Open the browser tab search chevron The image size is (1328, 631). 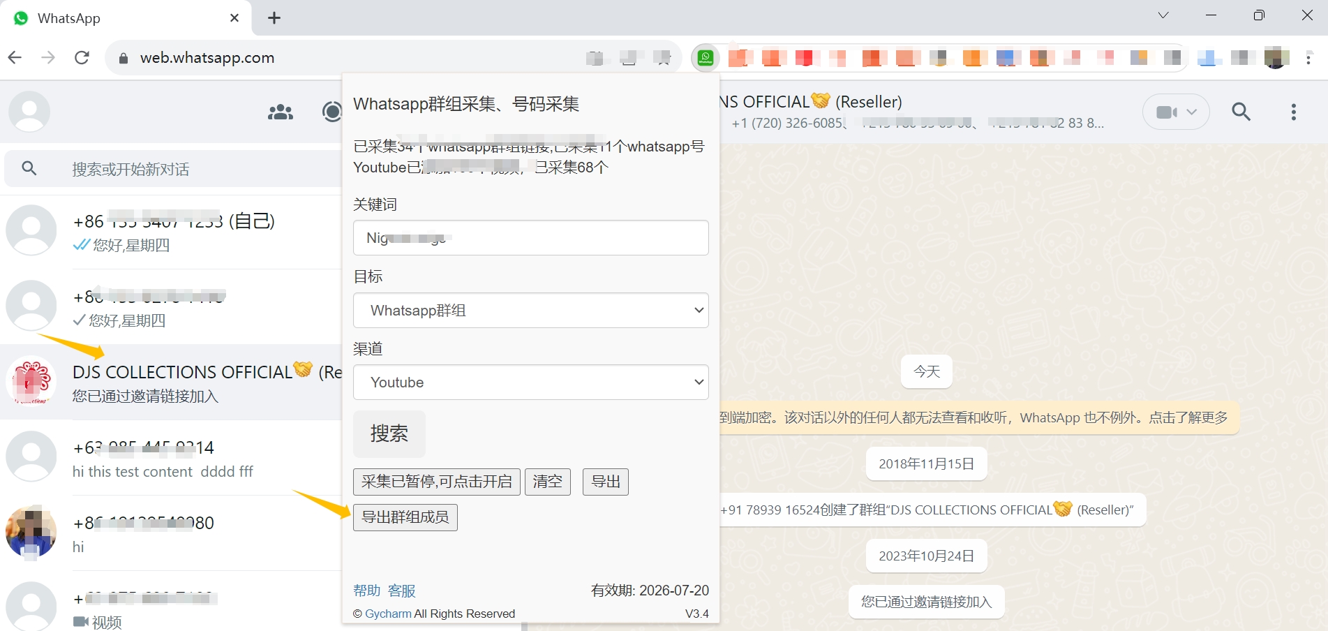pyautogui.click(x=1163, y=15)
